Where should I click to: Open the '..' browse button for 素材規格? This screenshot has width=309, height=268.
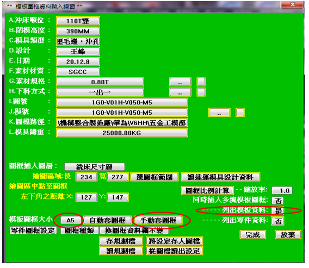[x=180, y=82]
